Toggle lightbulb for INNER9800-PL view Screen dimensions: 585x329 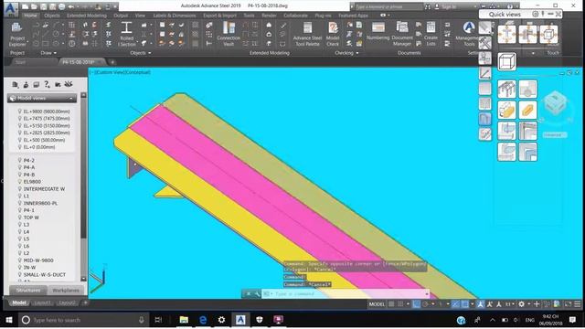click(20, 203)
